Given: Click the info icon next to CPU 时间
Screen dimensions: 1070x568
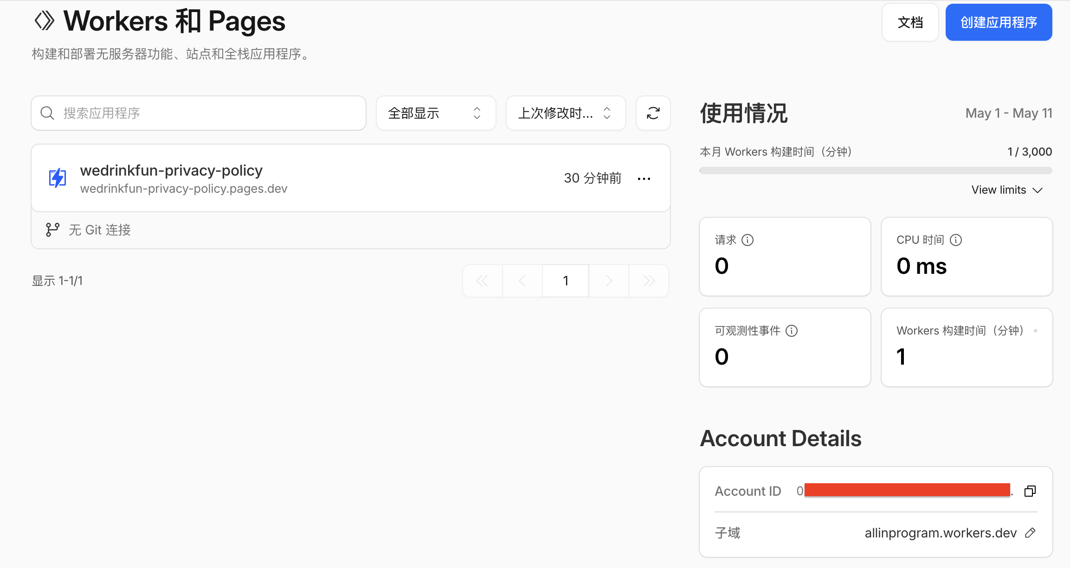Looking at the screenshot, I should point(956,240).
